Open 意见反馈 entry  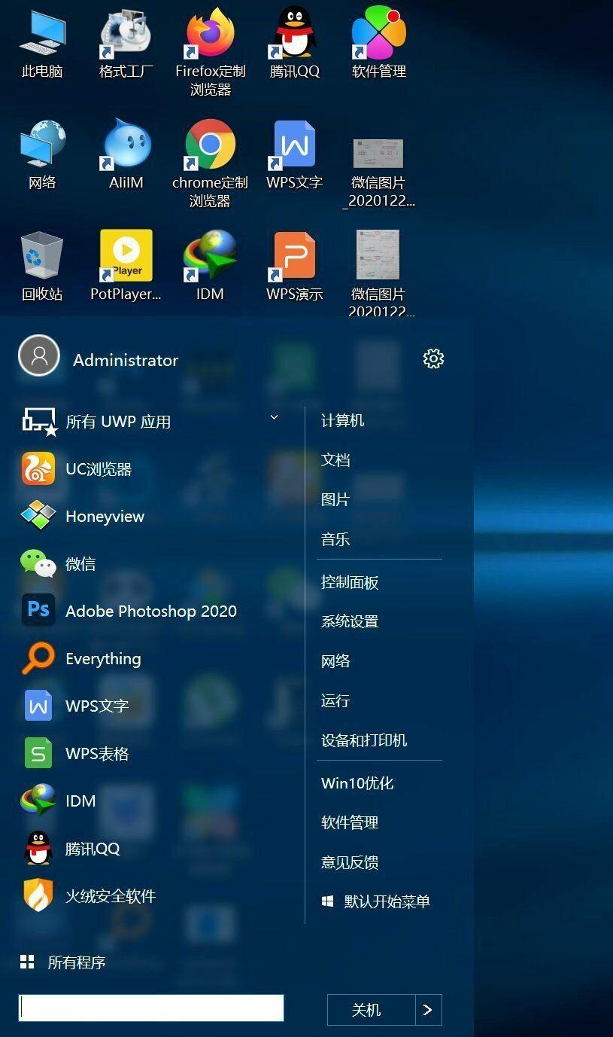[350, 862]
